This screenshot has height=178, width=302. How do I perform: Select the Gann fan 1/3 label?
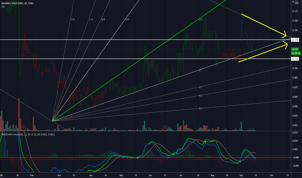click(103, 19)
